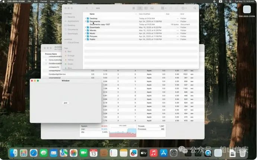Open the Format menu
Viewport: 257px width, 160px height.
click(44, 1)
